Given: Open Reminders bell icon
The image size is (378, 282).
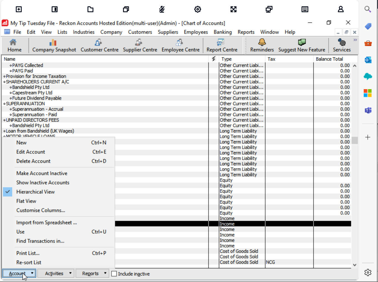Looking at the screenshot, I should pyautogui.click(x=262, y=45).
